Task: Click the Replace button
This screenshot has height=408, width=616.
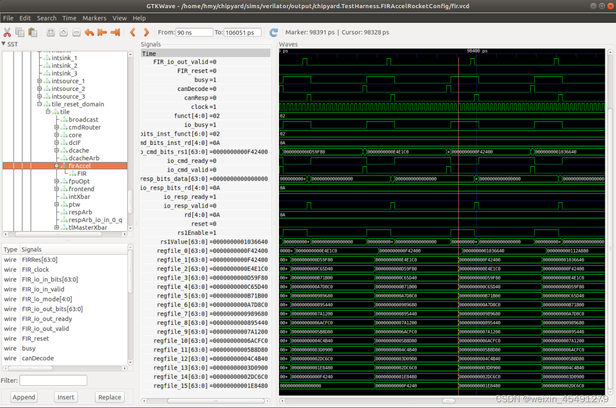Action: [x=110, y=397]
